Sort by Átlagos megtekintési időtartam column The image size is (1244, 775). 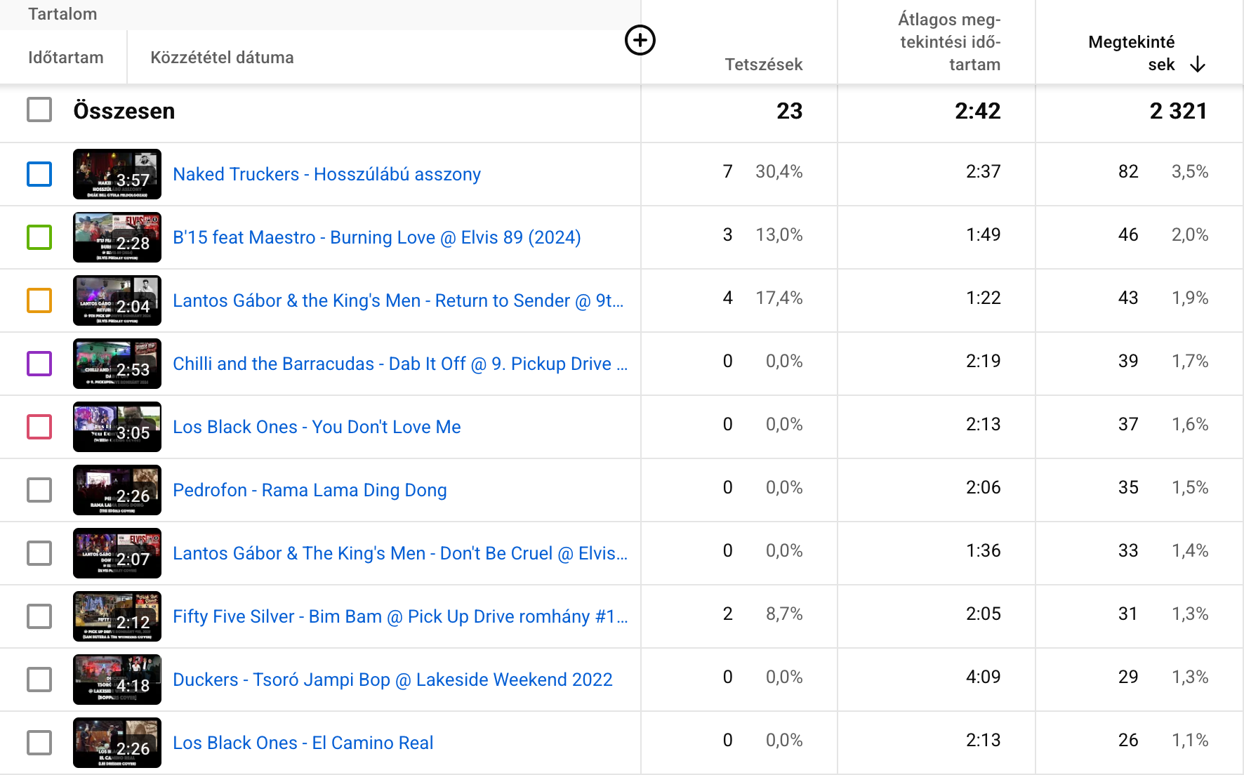pyautogui.click(x=949, y=42)
